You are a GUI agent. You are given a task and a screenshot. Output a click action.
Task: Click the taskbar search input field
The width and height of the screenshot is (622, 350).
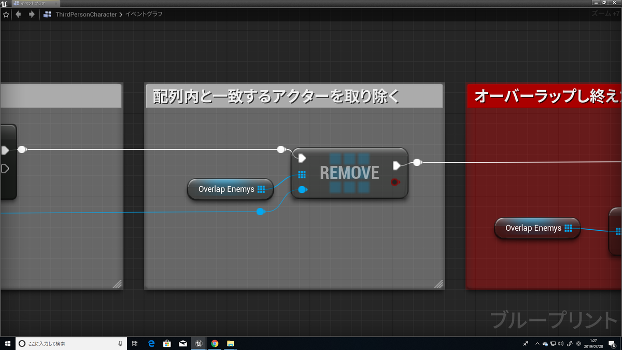(67, 343)
